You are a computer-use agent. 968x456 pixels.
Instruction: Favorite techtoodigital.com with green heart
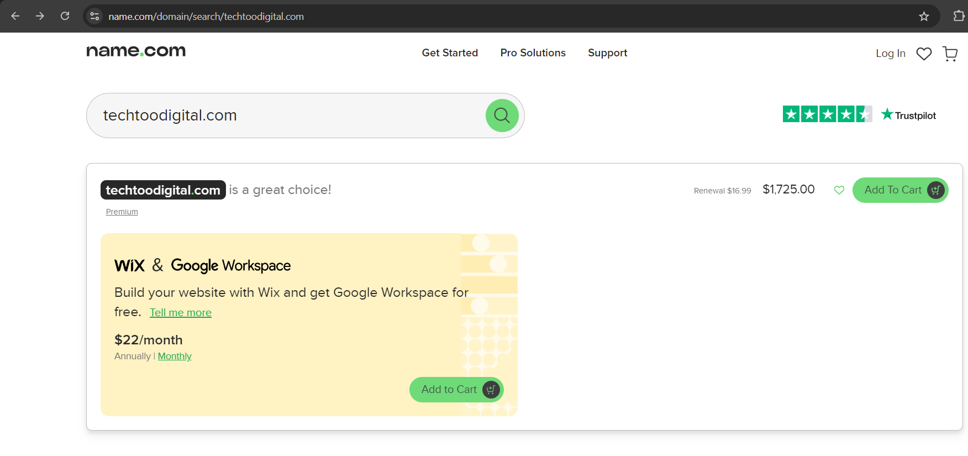click(x=839, y=190)
